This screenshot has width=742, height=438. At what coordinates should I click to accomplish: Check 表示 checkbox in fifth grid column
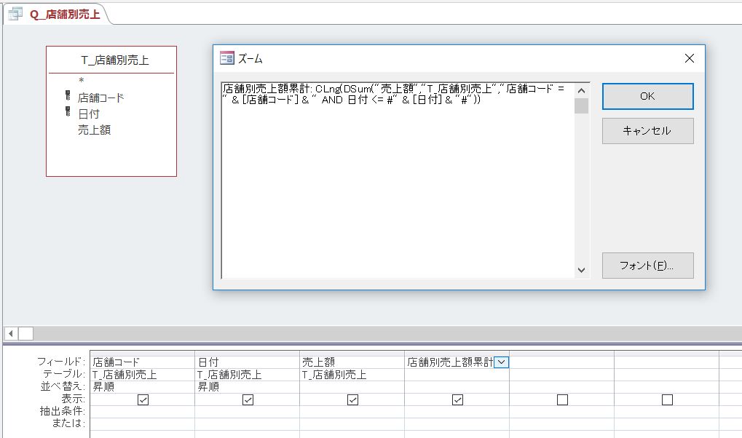point(563,399)
